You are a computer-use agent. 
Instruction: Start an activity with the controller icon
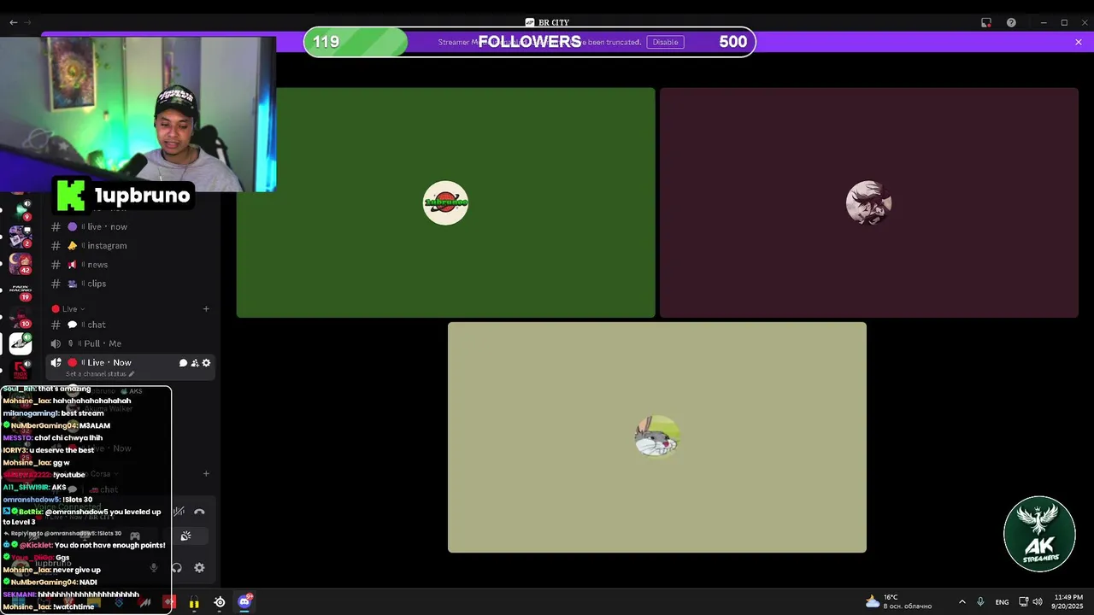pos(135,536)
